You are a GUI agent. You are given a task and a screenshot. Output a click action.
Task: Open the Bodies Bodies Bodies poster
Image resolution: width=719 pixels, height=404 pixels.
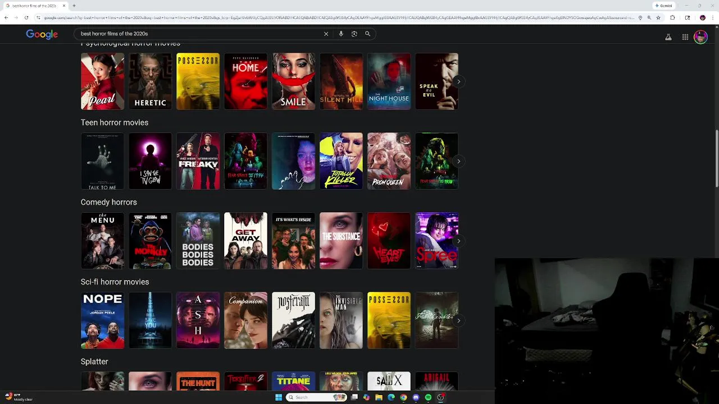(198, 241)
